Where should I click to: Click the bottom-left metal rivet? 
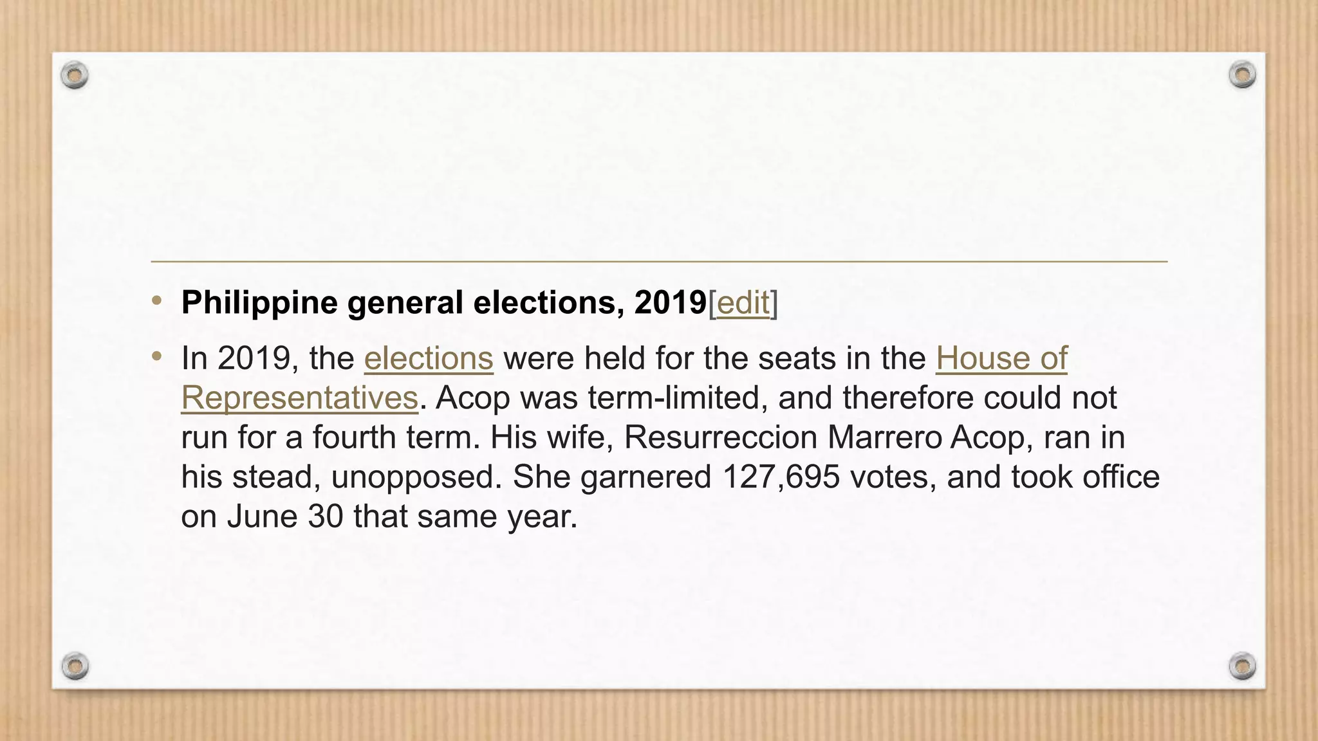(75, 666)
